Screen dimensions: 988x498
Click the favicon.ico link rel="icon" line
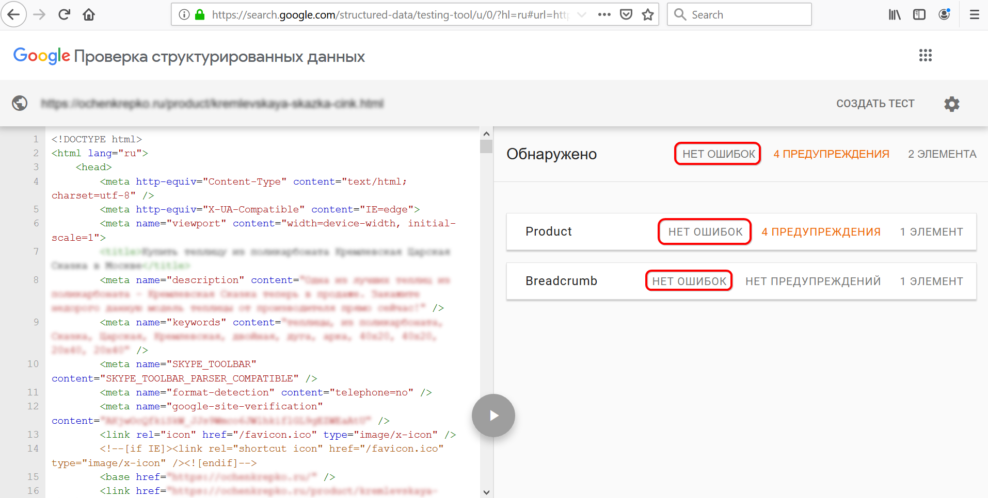click(278, 435)
